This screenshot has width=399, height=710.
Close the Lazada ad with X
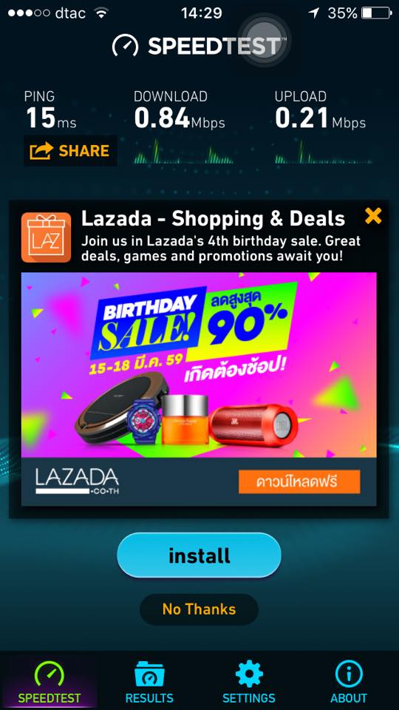(373, 216)
